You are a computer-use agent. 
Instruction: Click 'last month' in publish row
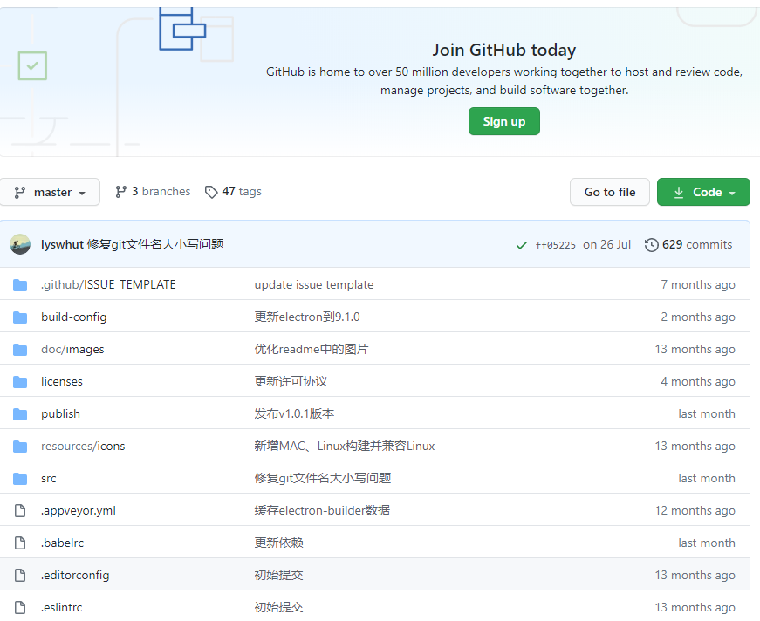tap(707, 413)
